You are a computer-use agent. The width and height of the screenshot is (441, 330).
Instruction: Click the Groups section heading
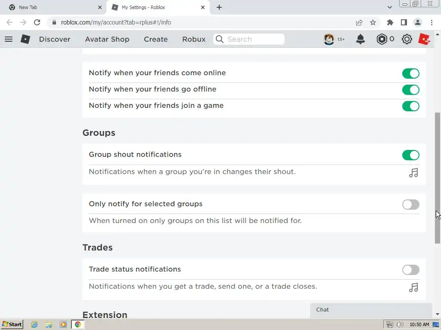coord(99,133)
